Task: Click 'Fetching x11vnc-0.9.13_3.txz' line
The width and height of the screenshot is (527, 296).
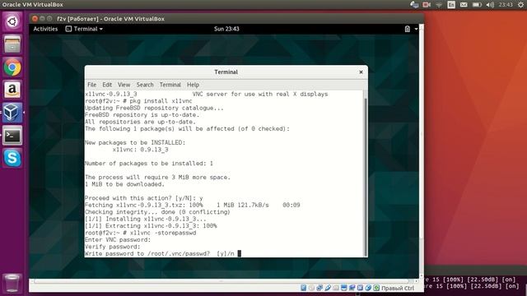Action: [x=192, y=205]
